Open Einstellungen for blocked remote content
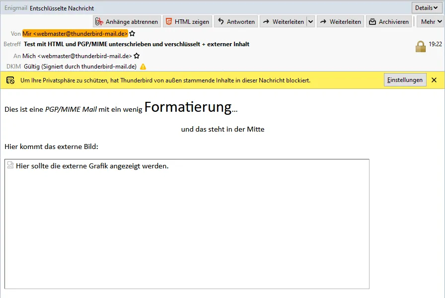 point(405,80)
